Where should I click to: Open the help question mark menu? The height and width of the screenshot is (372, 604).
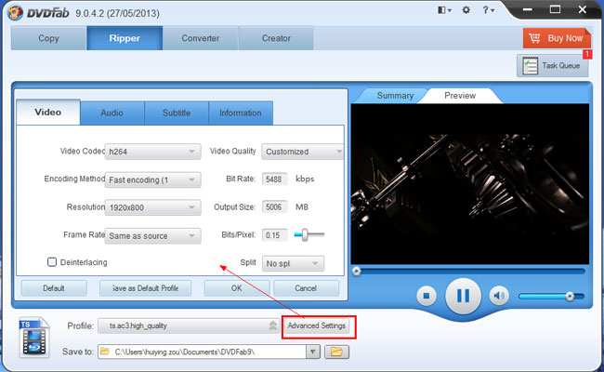(x=489, y=10)
